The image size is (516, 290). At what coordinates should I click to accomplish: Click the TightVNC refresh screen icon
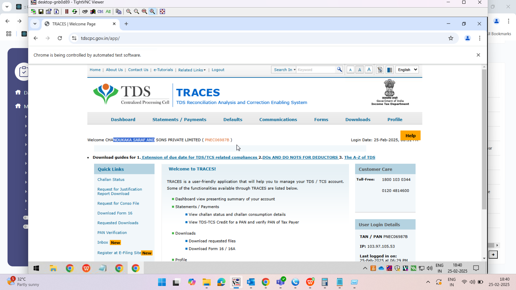point(74,12)
